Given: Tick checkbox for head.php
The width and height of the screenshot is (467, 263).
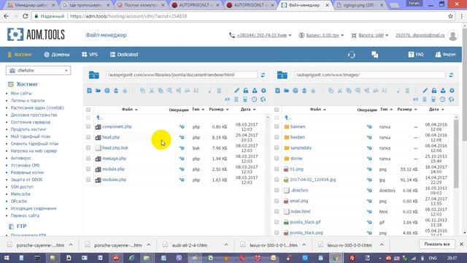Looking at the screenshot, I should pos(88,137).
